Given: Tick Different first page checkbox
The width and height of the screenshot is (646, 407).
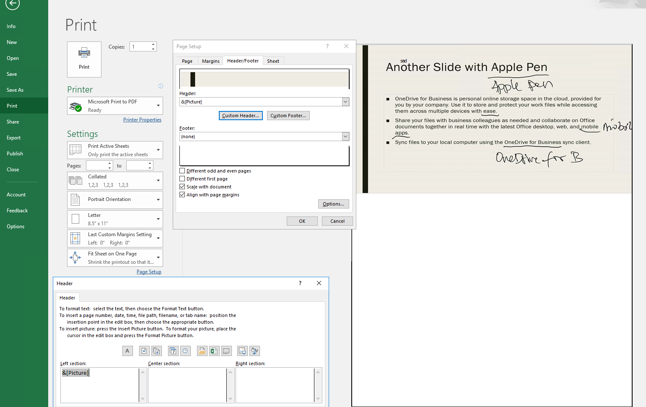Looking at the screenshot, I should click(x=182, y=179).
